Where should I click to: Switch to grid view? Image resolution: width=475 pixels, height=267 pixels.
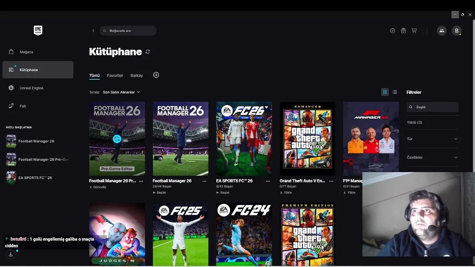[x=385, y=92]
